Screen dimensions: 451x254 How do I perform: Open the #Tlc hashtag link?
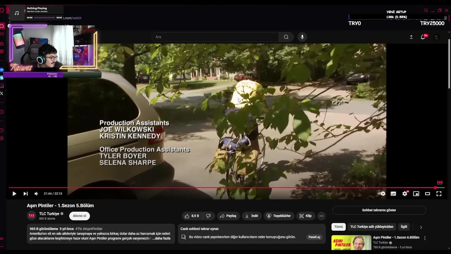coord(79,229)
